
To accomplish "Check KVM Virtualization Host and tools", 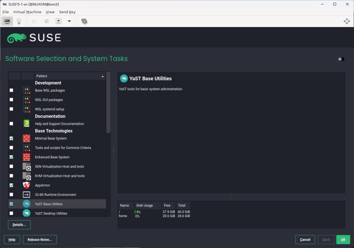I will pos(12,176).
